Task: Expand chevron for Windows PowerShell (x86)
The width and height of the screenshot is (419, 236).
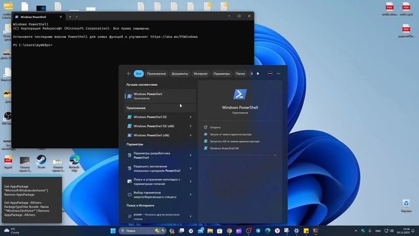Action: tap(191, 136)
